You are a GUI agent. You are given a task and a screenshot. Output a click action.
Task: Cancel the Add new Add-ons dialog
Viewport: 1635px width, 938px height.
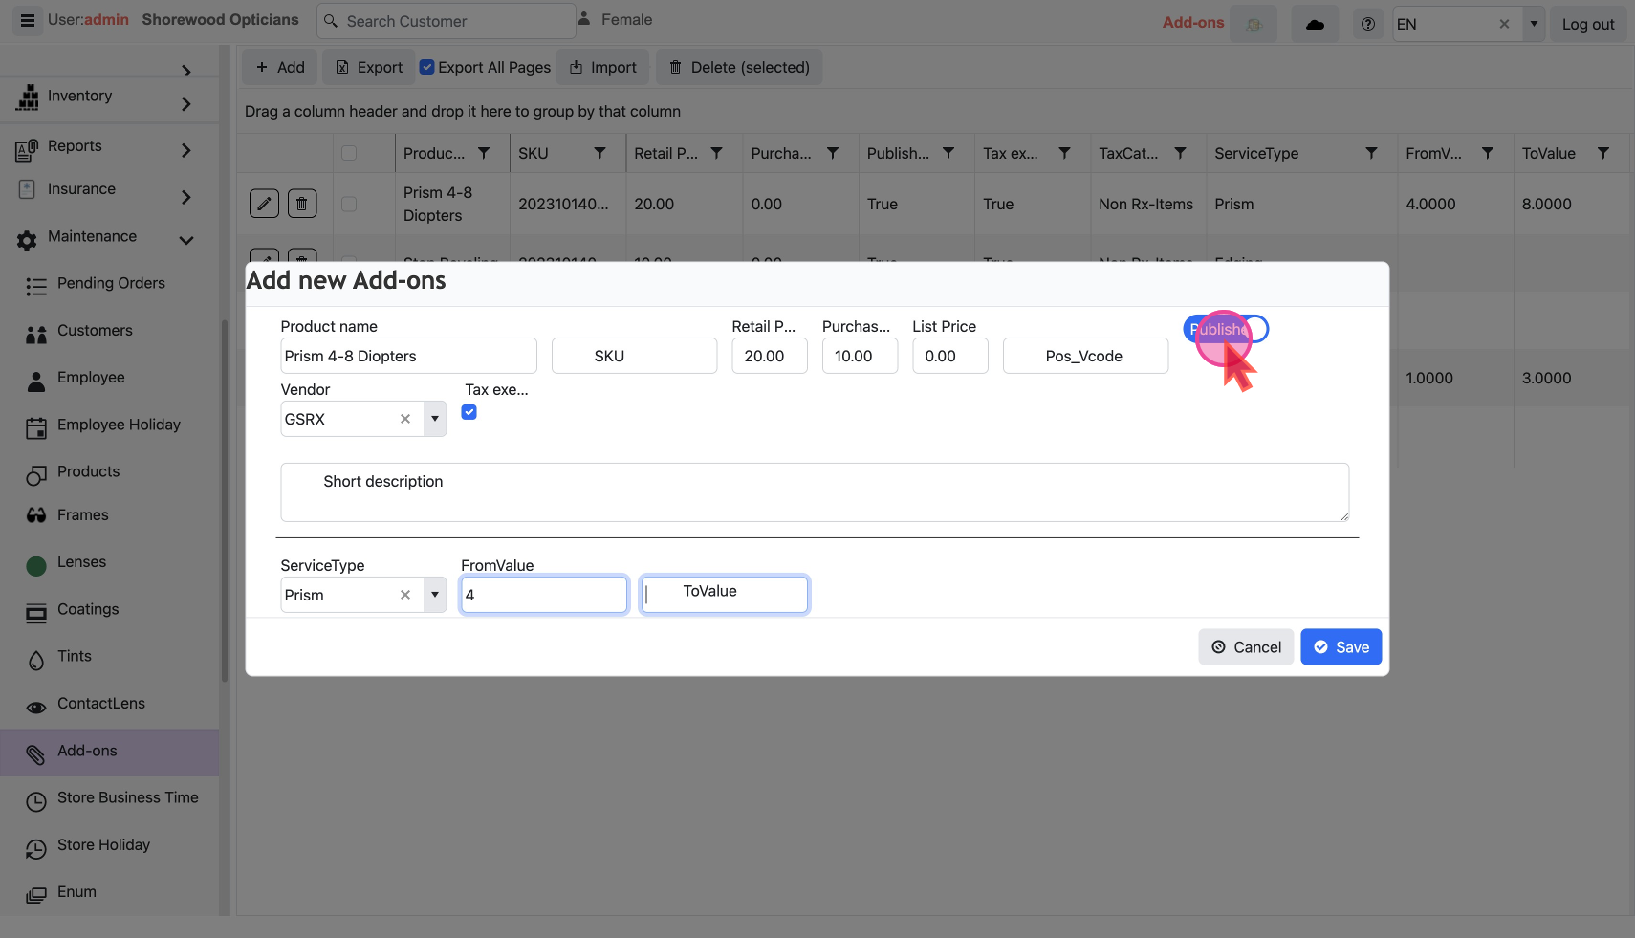click(x=1246, y=647)
